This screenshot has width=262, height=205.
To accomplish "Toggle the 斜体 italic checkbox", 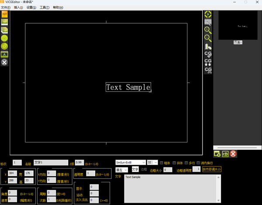I will tap(175, 163).
